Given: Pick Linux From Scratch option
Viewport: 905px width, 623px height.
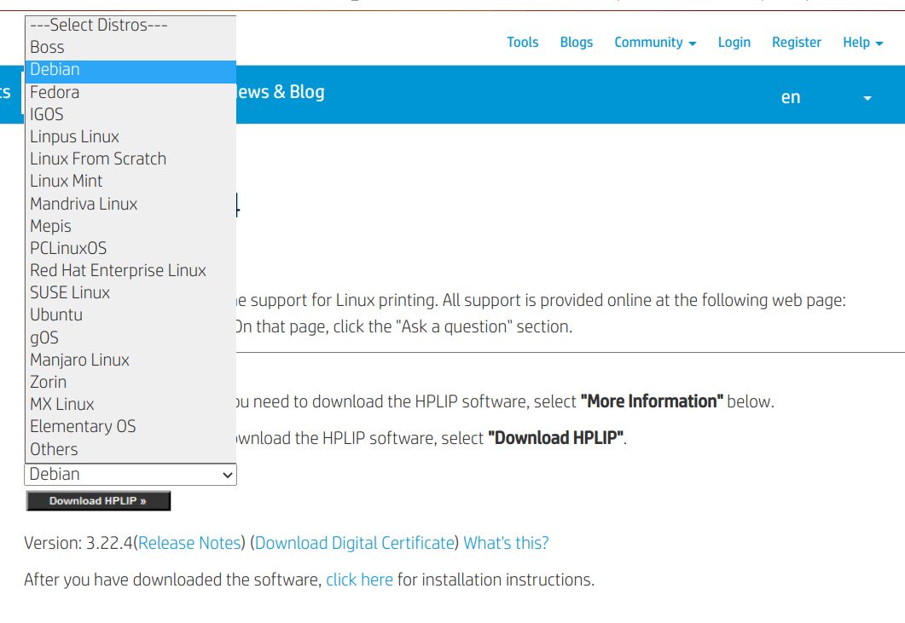Looking at the screenshot, I should [131, 159].
